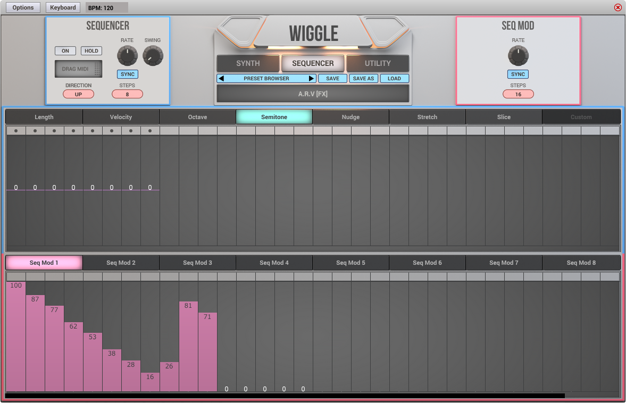Click the Seq Mod 1 bar valued 81
The height and width of the screenshot is (403, 626).
(x=188, y=346)
